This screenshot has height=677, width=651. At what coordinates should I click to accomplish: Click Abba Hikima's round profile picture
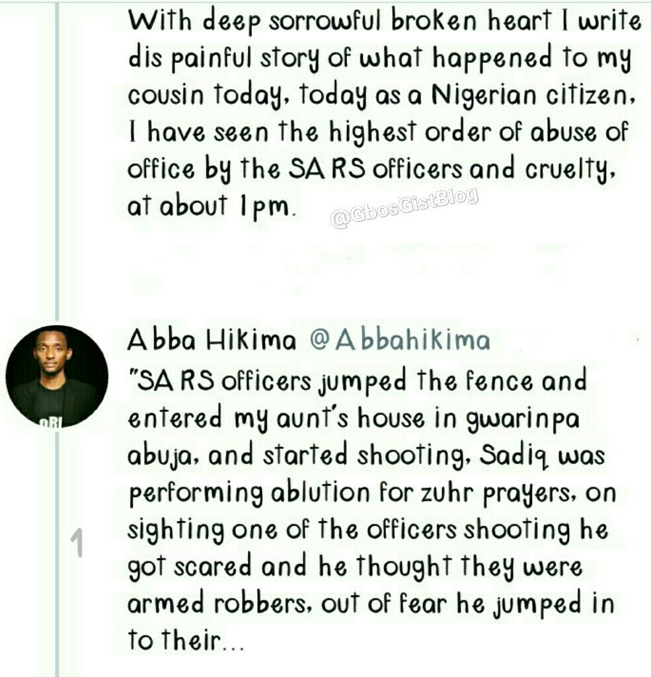(x=57, y=376)
